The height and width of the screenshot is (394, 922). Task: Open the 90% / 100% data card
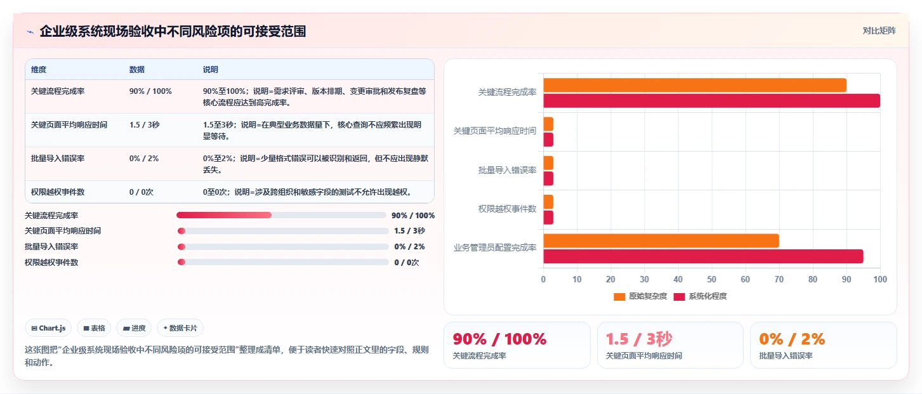click(x=517, y=345)
